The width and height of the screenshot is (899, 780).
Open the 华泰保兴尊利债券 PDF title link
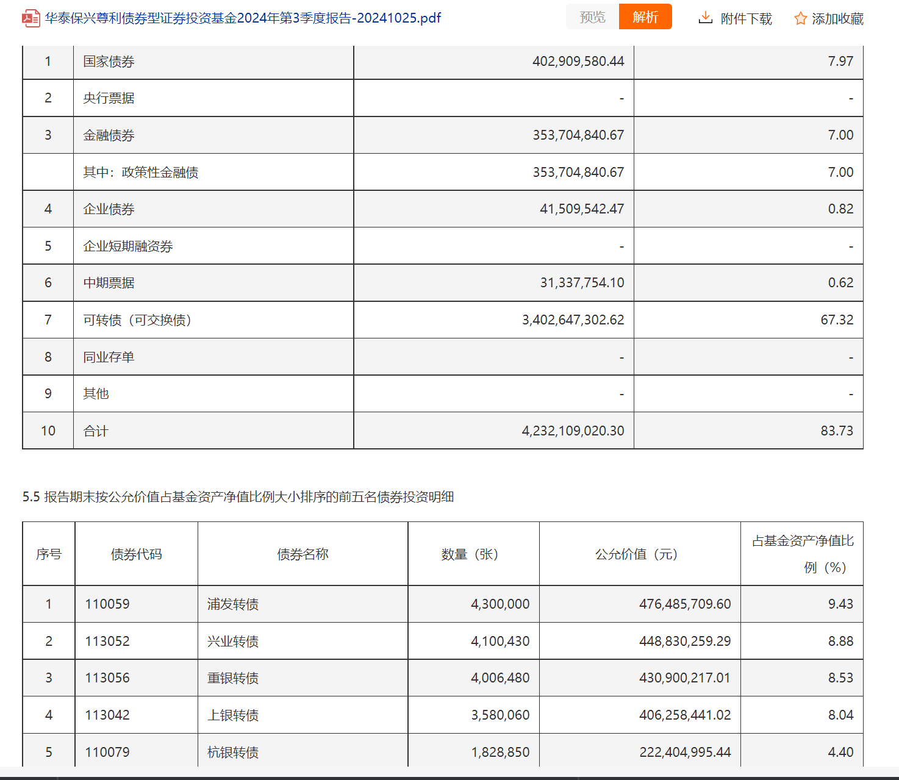pyautogui.click(x=243, y=18)
